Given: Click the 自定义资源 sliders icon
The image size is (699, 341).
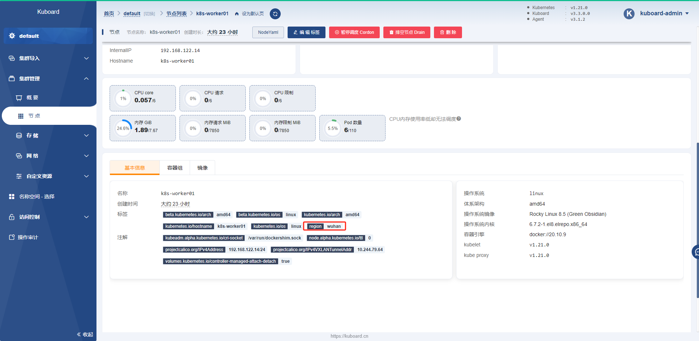Looking at the screenshot, I should coord(19,176).
